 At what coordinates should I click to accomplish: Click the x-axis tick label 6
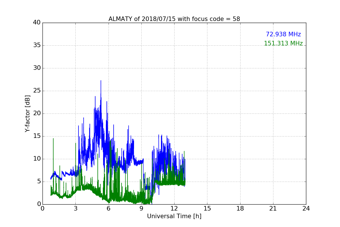point(109,208)
